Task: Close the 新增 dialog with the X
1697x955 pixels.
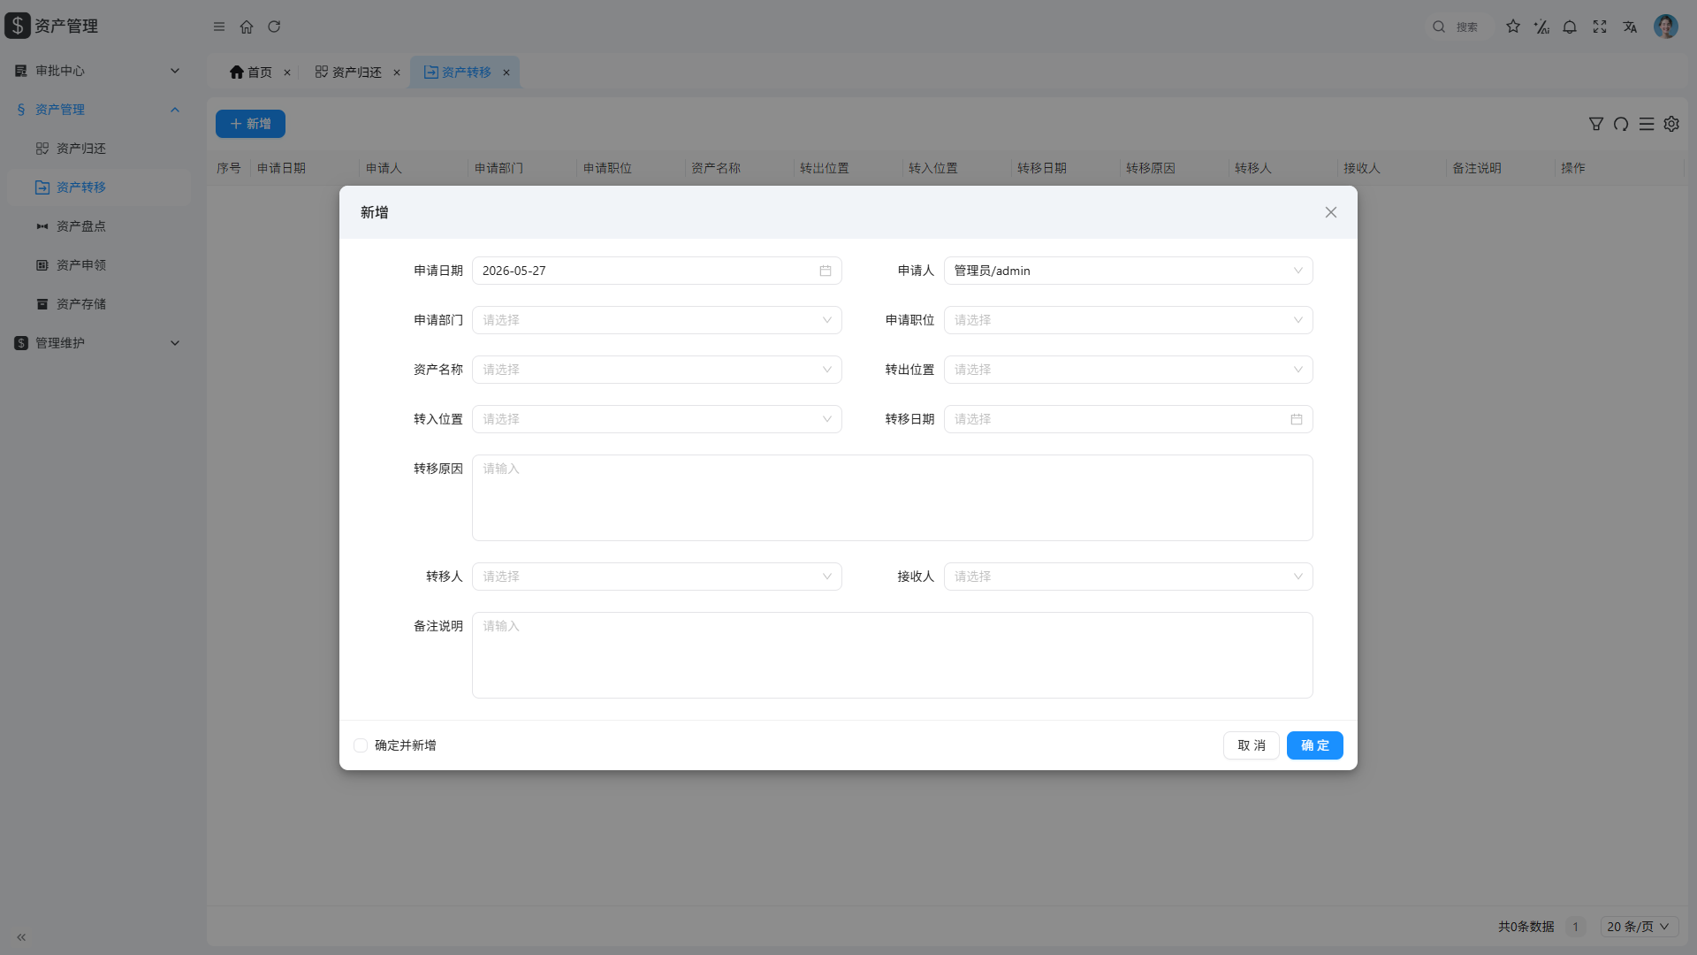Action: [x=1331, y=212]
